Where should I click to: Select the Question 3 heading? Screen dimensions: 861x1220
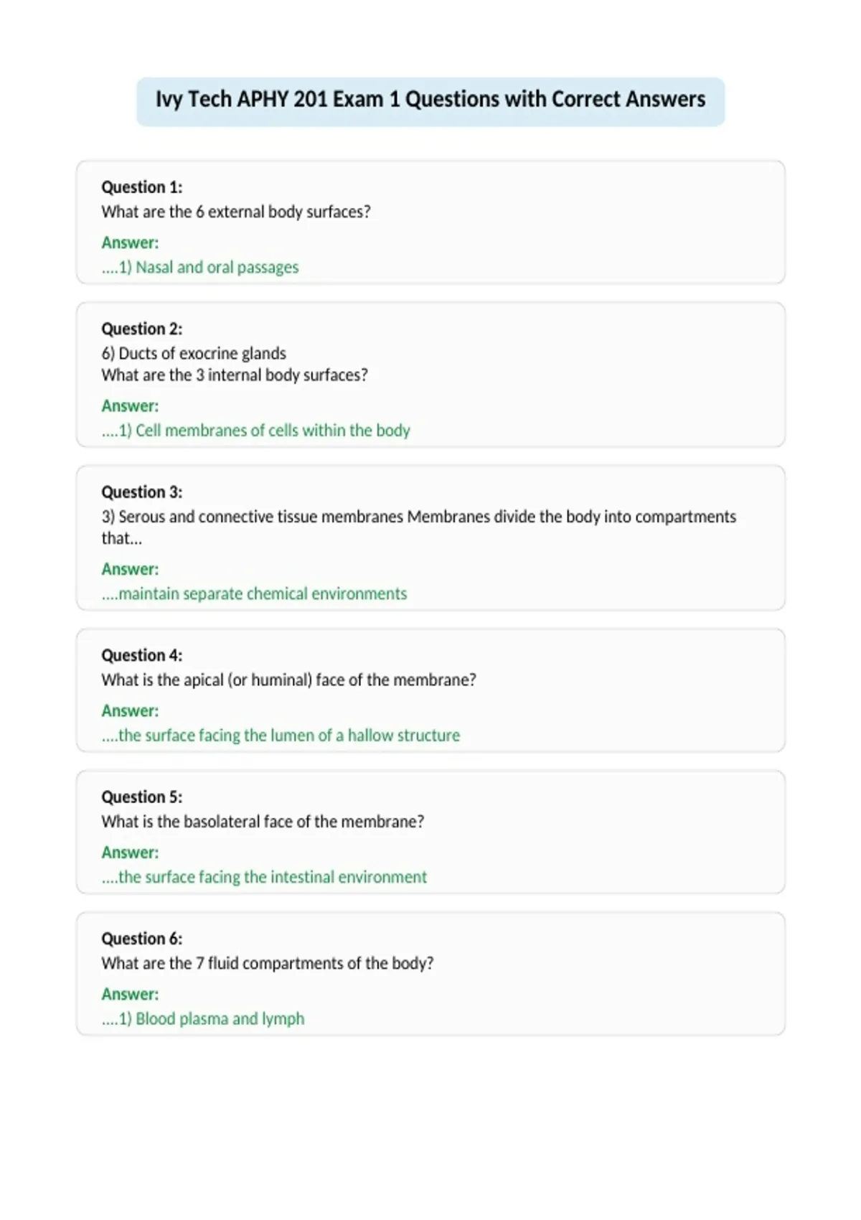coord(142,492)
